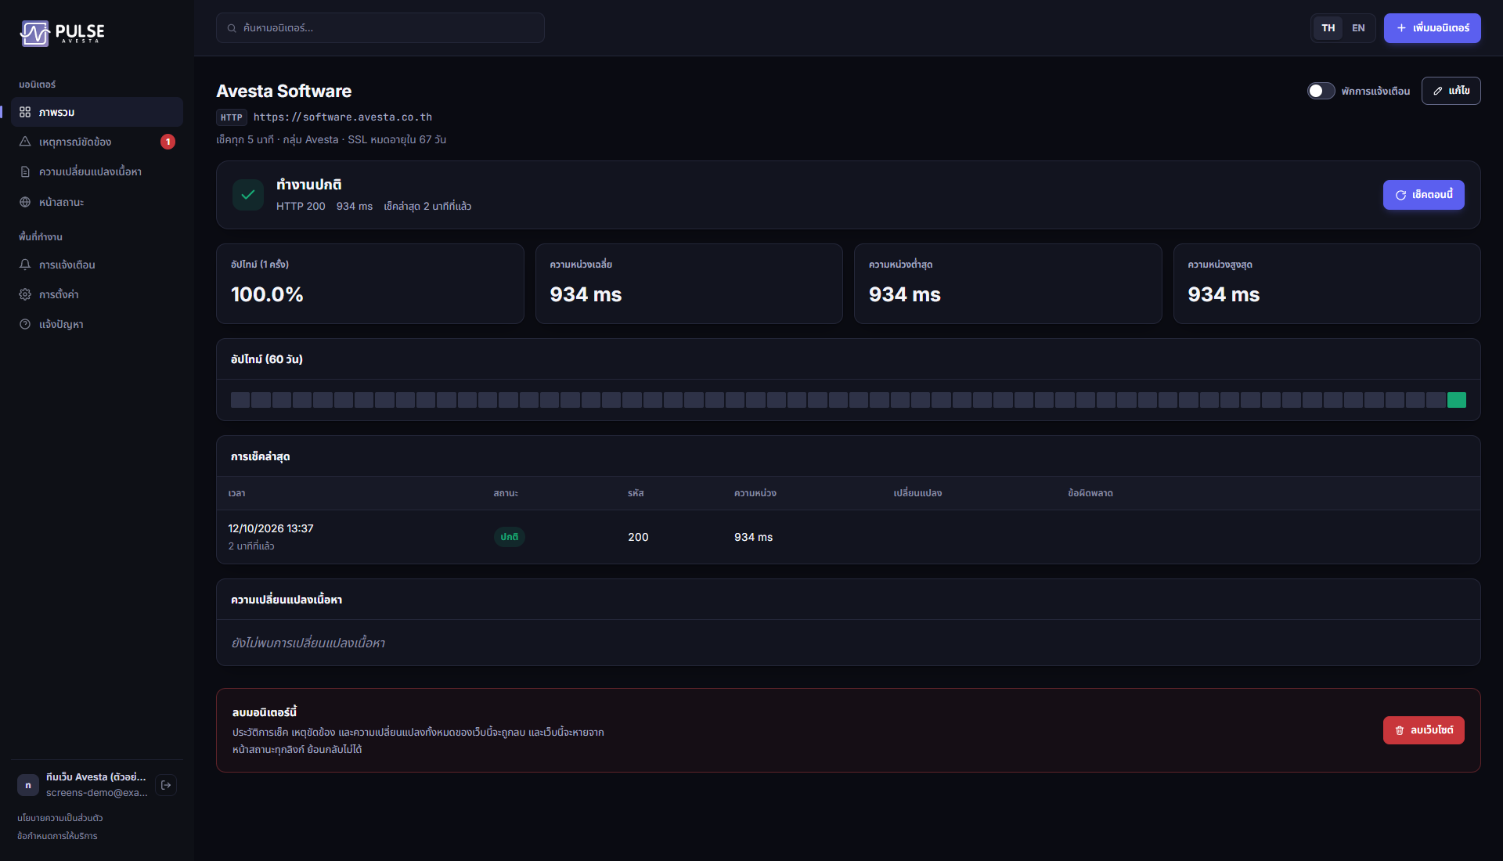Open ข้อกำหนดการให้บริการ terms link

click(x=57, y=836)
